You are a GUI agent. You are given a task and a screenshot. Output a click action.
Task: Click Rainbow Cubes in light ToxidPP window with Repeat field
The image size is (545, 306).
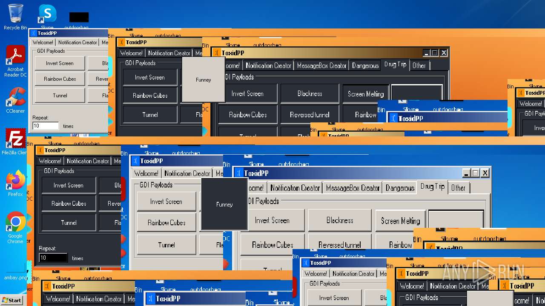point(60,79)
